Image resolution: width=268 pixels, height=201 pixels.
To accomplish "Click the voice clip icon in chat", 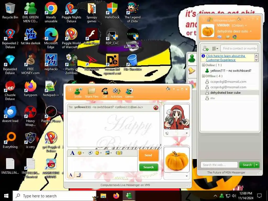I will tap(90, 153).
